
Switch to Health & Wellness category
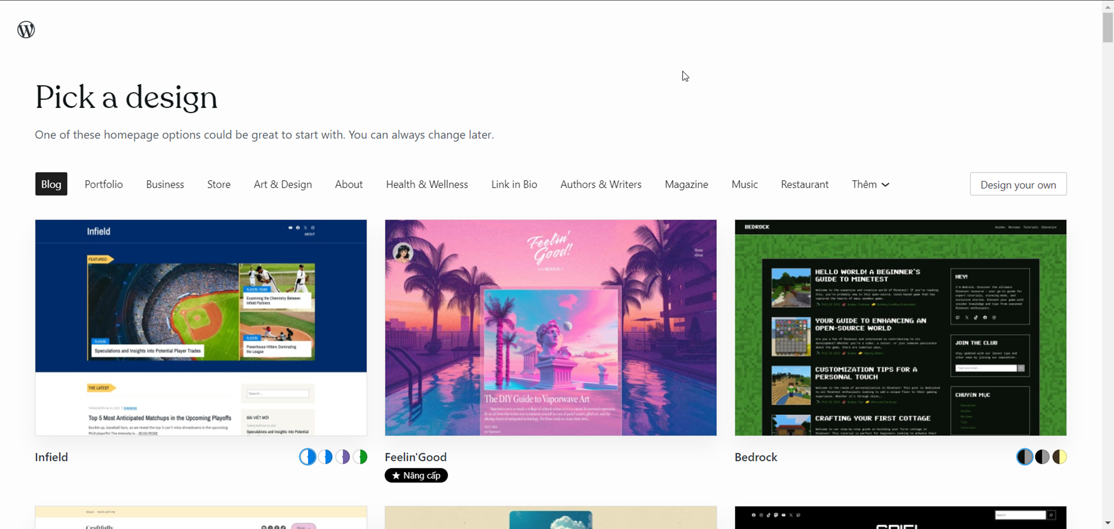point(427,184)
